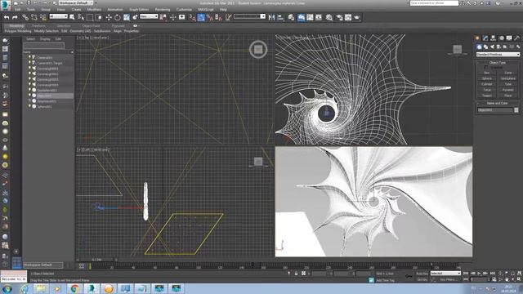523x294 pixels.
Task: Switch to the Freeform ribbon tab
Action: point(38,25)
